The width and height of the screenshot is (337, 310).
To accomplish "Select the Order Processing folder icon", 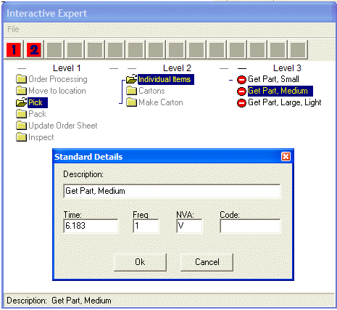I will click(21, 79).
